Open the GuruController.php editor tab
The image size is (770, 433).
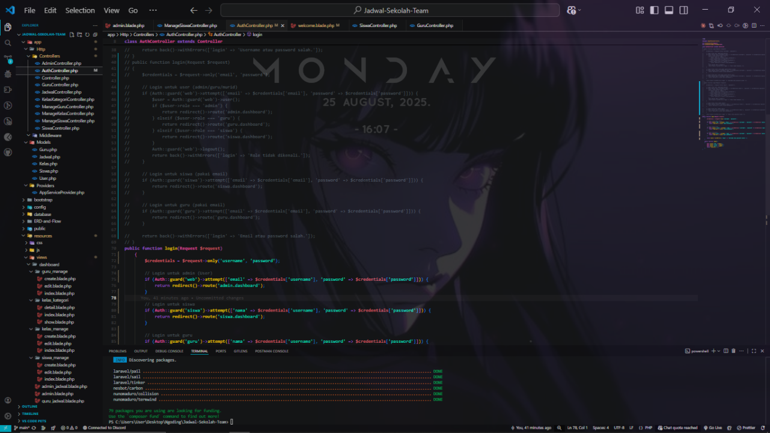[x=435, y=25]
